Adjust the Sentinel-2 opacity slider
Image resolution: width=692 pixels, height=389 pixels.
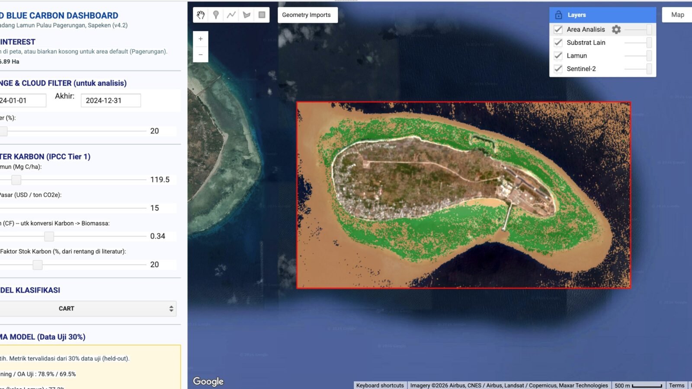(638, 69)
